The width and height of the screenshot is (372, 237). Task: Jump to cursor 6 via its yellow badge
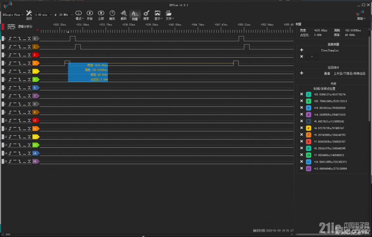308,128
